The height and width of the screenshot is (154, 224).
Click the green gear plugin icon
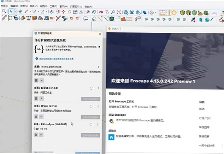[x=206, y=13]
